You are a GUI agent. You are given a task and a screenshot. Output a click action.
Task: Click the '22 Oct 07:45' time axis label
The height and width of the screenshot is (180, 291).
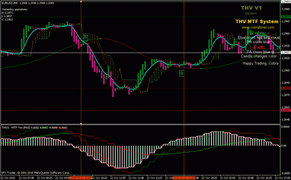click(27, 178)
